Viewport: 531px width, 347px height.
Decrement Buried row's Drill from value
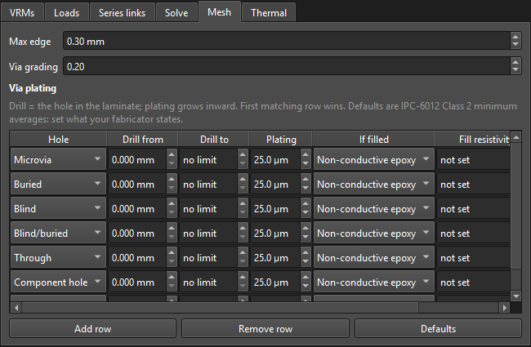tap(172, 189)
